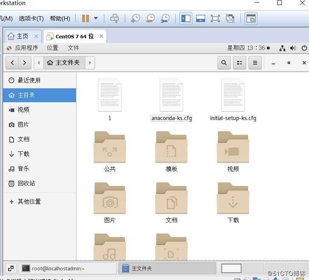
Task: Take a snapshot of the VM
Action: [x=136, y=18]
